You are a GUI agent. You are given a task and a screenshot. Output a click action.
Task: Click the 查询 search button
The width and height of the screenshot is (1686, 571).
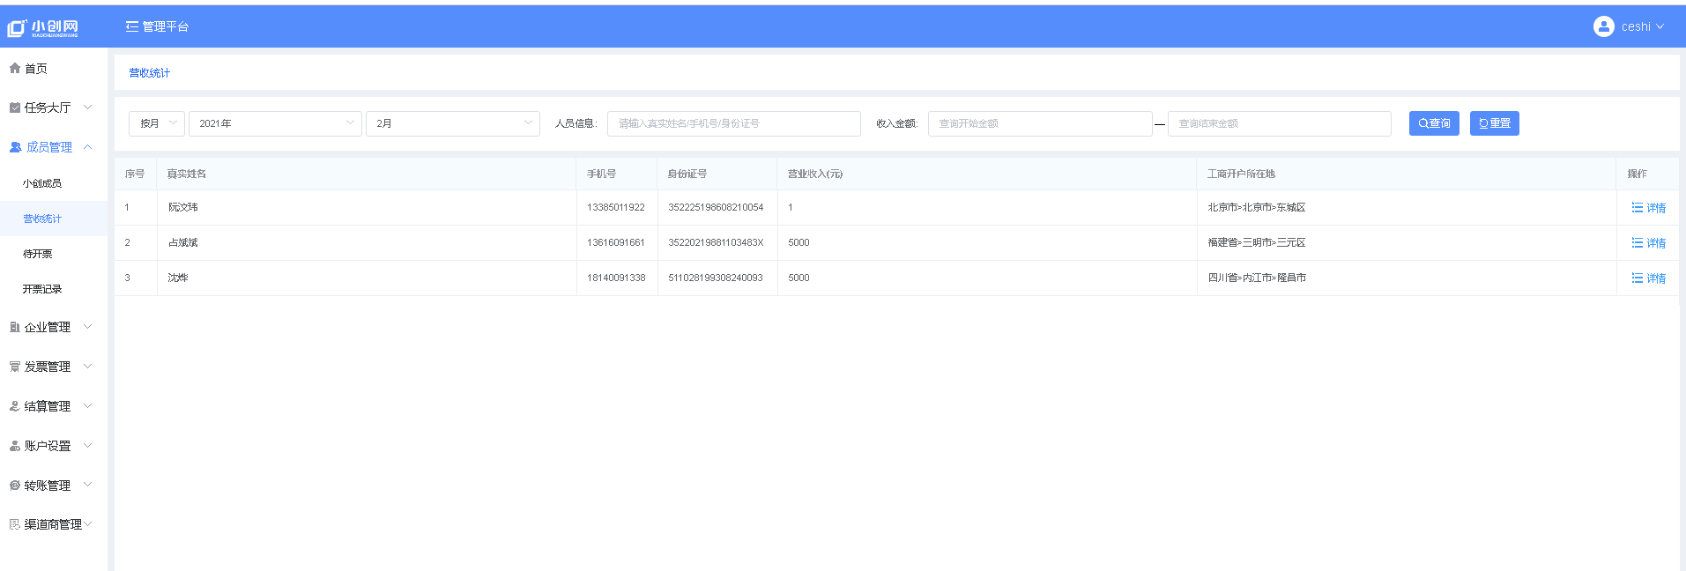(x=1434, y=123)
